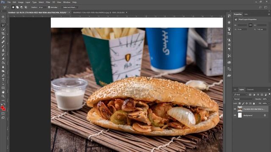Select the Healing Brush tool
Image resolution: width=271 pixels, height=152 pixels.
click(x=3, y=42)
